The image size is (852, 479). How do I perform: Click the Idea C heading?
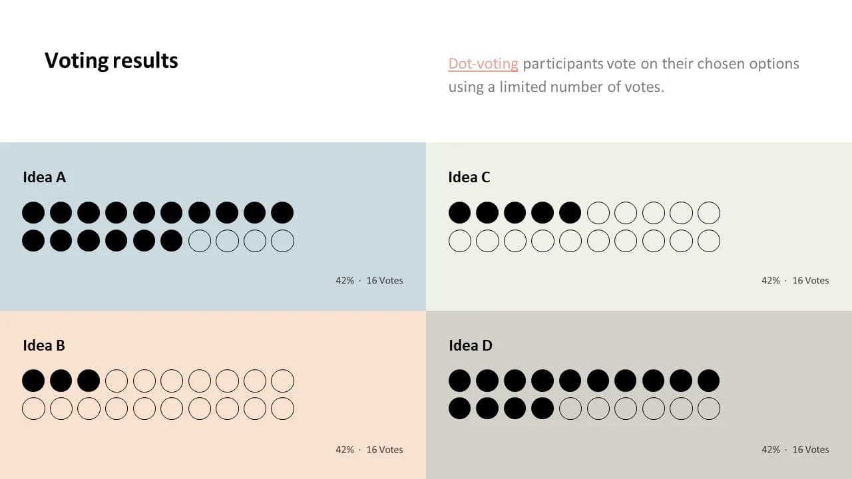tap(469, 177)
